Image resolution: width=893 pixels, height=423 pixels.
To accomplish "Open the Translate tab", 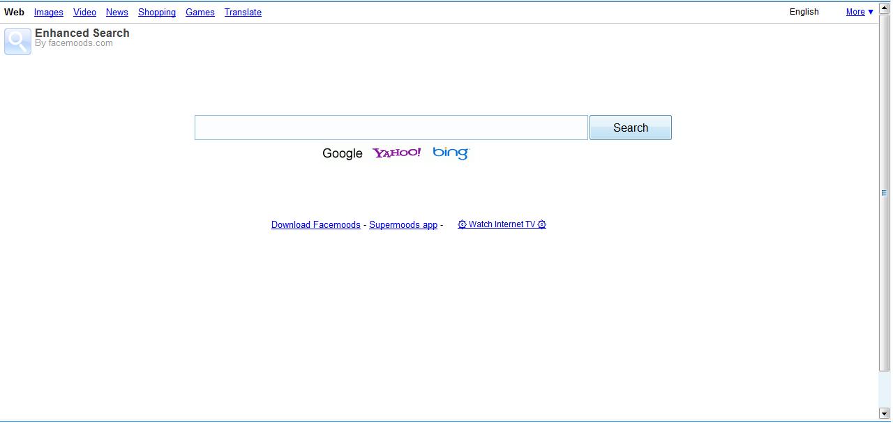I will pos(243,13).
